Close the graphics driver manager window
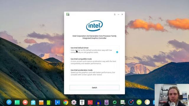Viewport: 189px width, 106px height. coord(122,14)
